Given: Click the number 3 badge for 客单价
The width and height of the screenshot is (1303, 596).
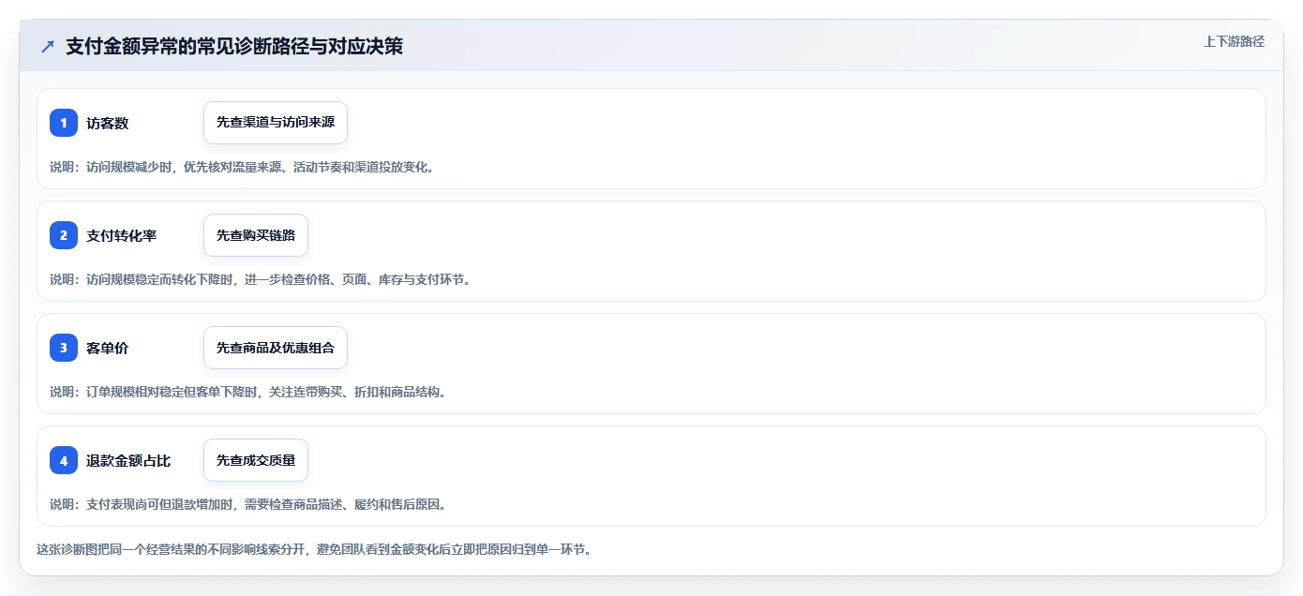Looking at the screenshot, I should pyautogui.click(x=64, y=348).
